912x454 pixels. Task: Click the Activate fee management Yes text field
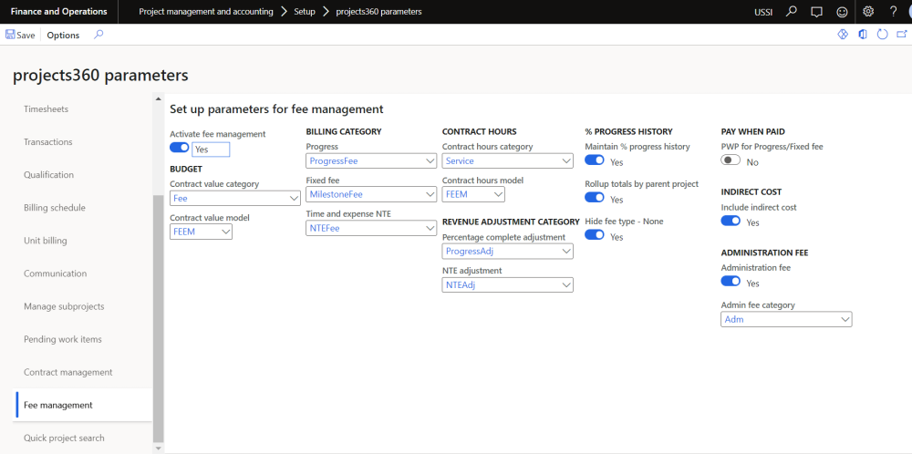(211, 150)
